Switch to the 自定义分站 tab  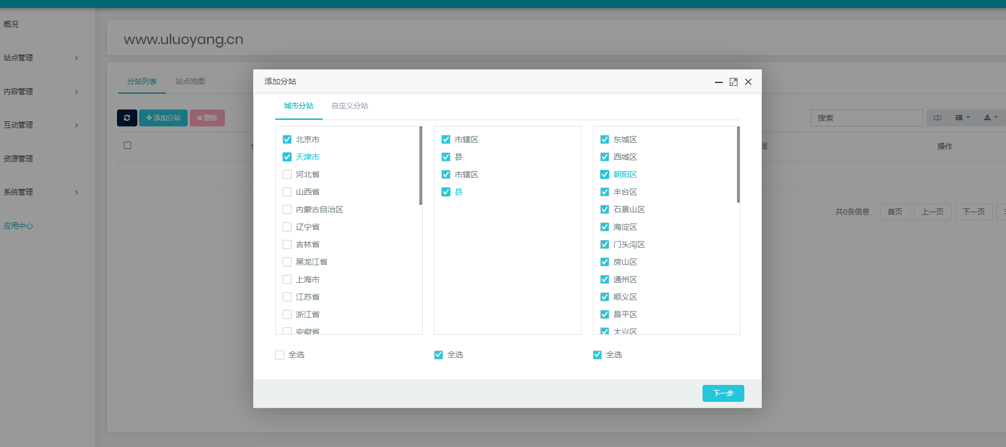pyautogui.click(x=349, y=106)
